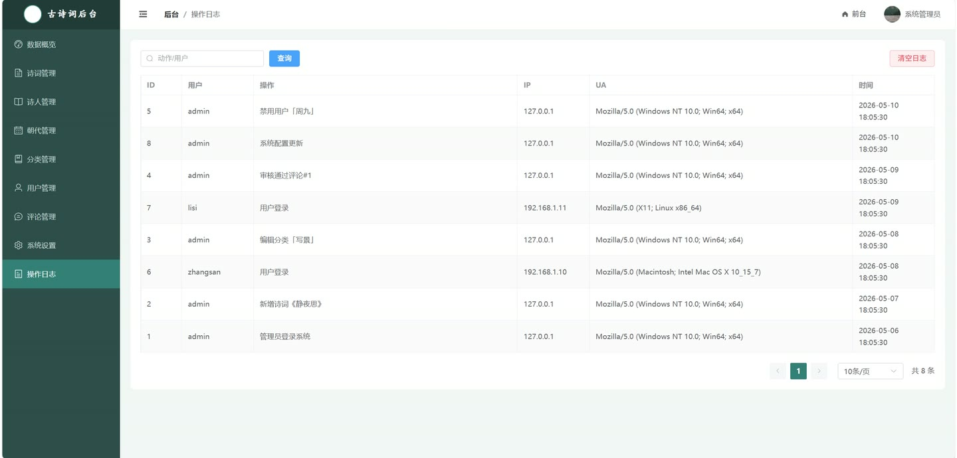
Task: Navigate to 用户管理
Action: tap(61, 188)
